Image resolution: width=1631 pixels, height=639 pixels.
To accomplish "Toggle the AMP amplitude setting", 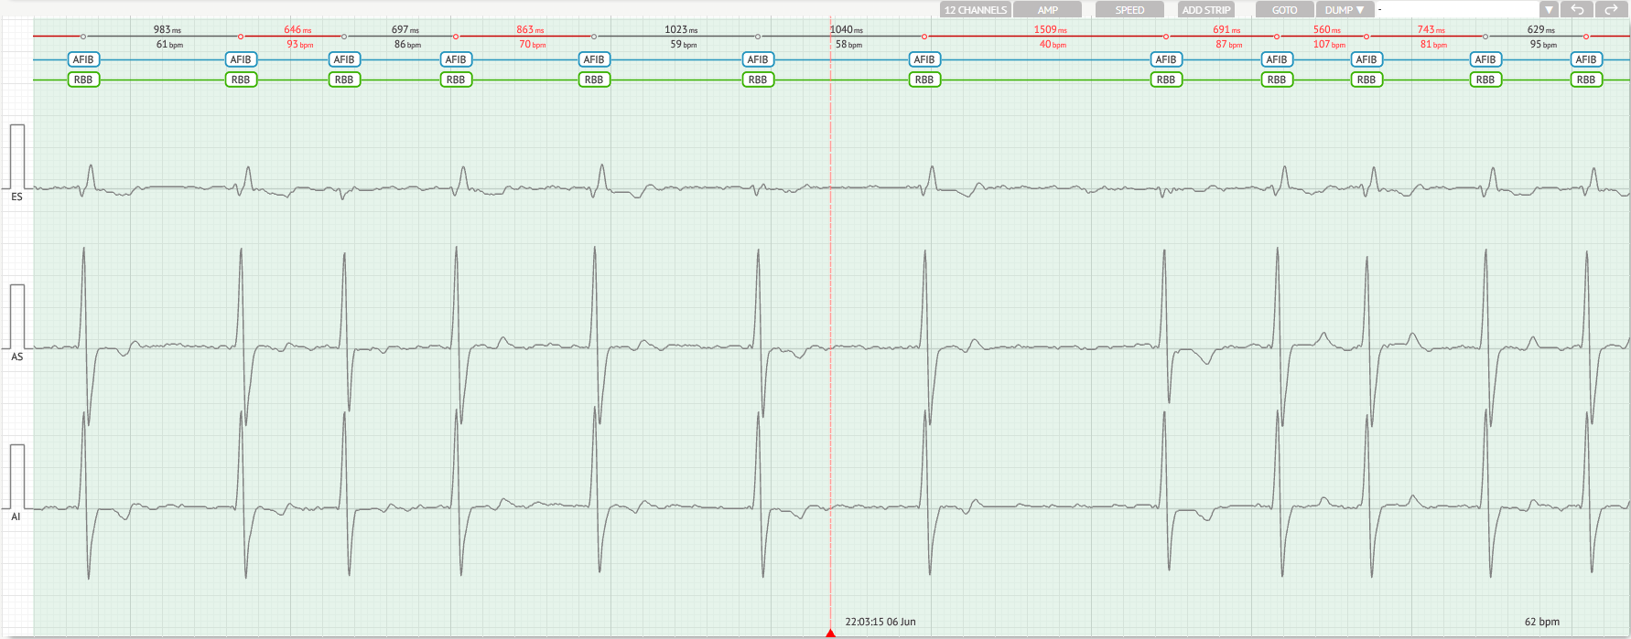I will (x=1048, y=10).
